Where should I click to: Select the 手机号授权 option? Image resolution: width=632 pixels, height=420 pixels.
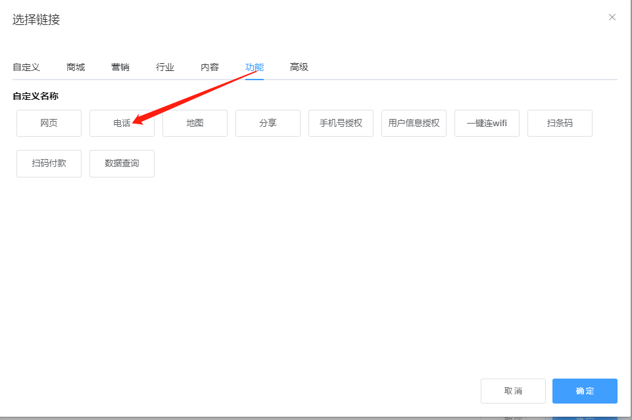point(341,123)
